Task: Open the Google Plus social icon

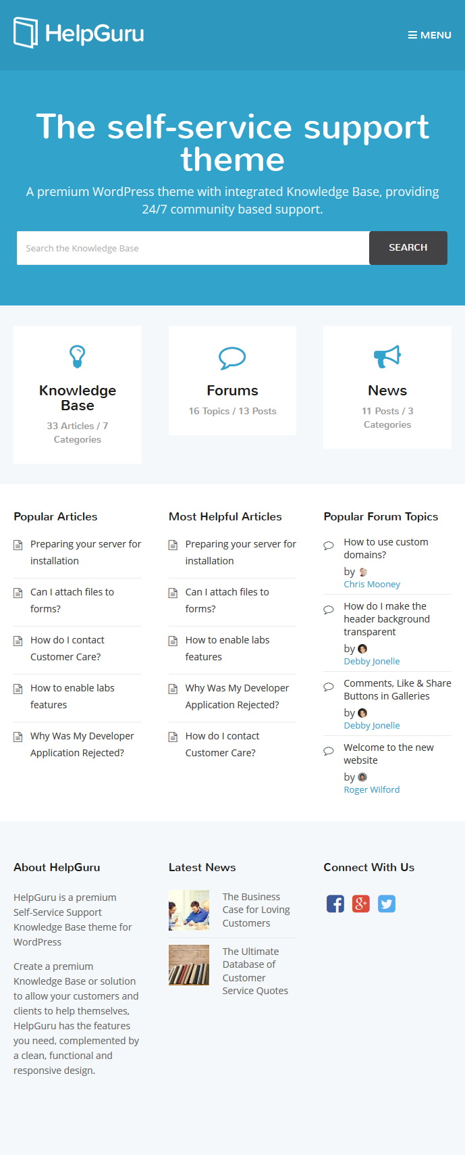Action: 361,904
